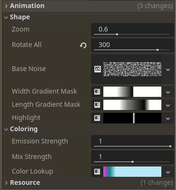The image size is (176, 190).
Task: Click the Animation "(3 changes)" text
Action: click(x=155, y=6)
